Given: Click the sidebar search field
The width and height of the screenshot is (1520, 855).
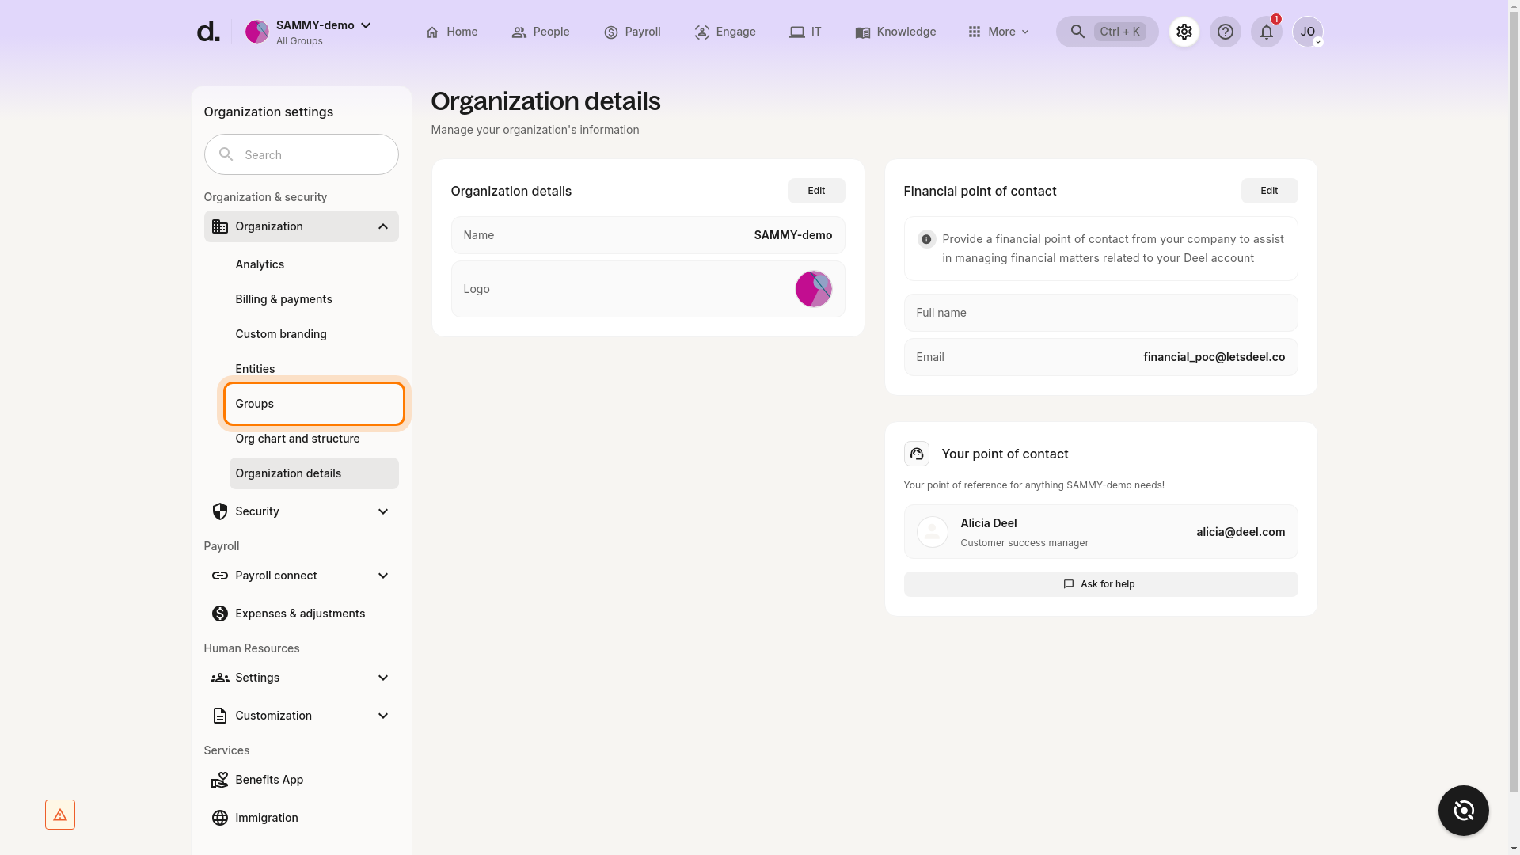Looking at the screenshot, I should pyautogui.click(x=301, y=154).
